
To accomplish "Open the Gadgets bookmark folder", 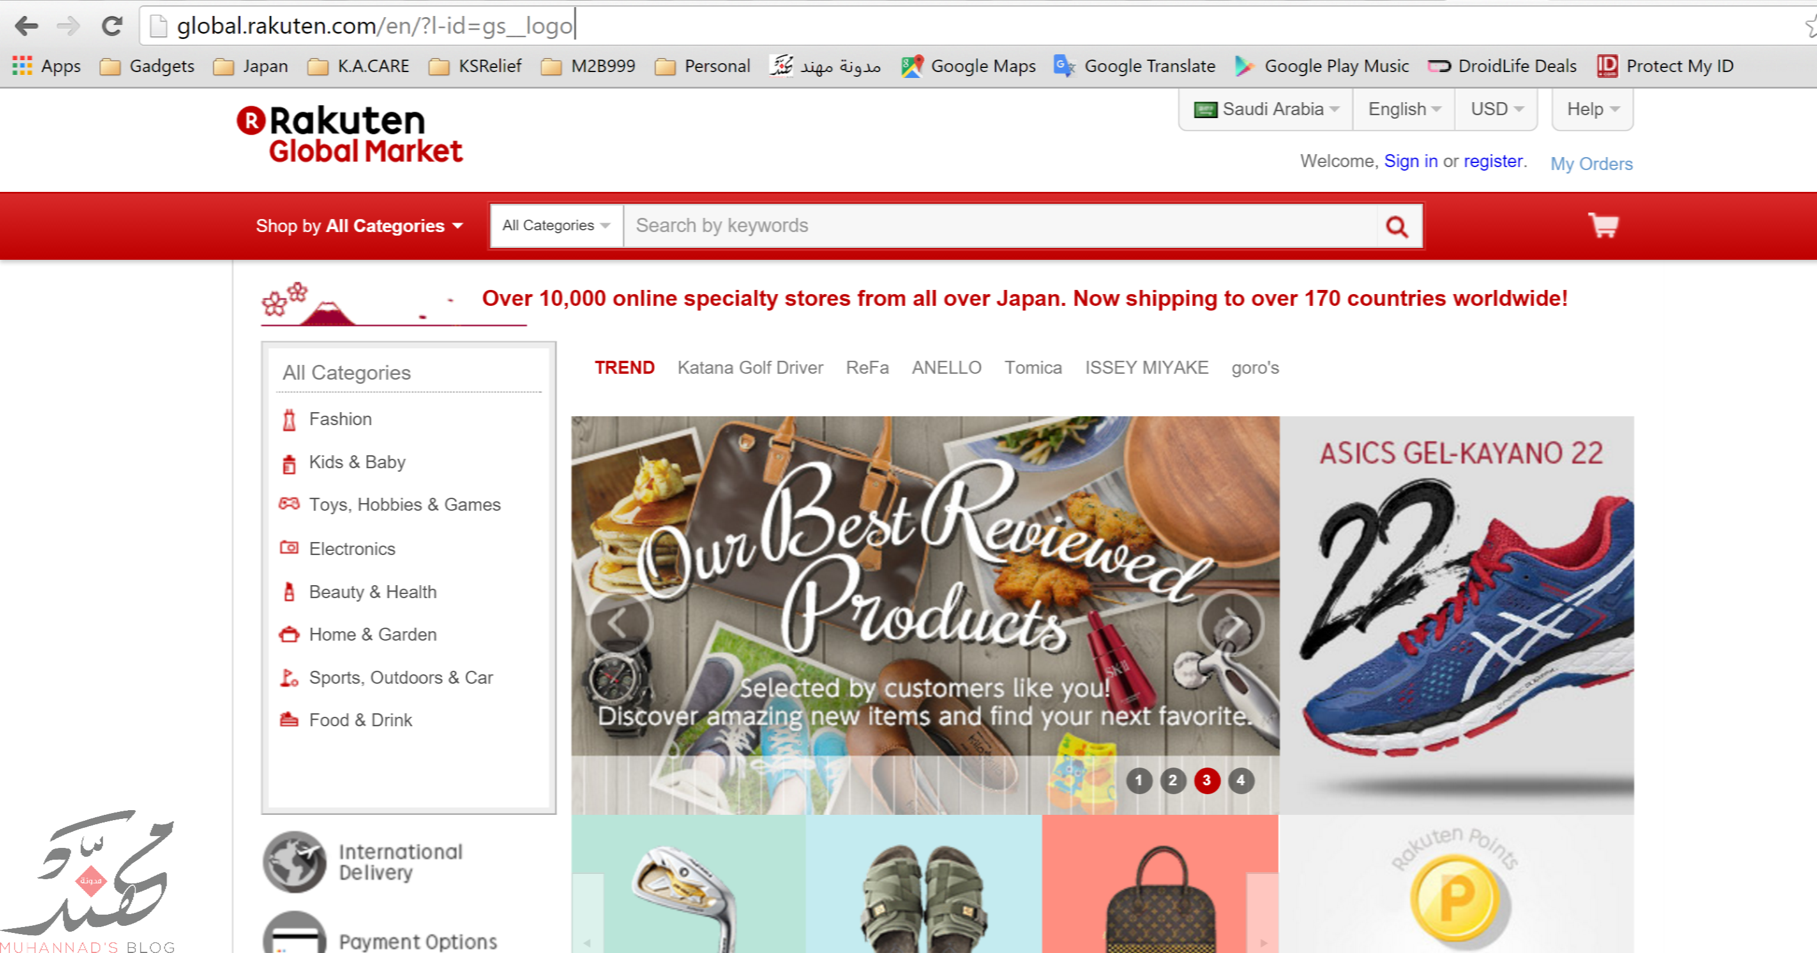I will click(148, 66).
